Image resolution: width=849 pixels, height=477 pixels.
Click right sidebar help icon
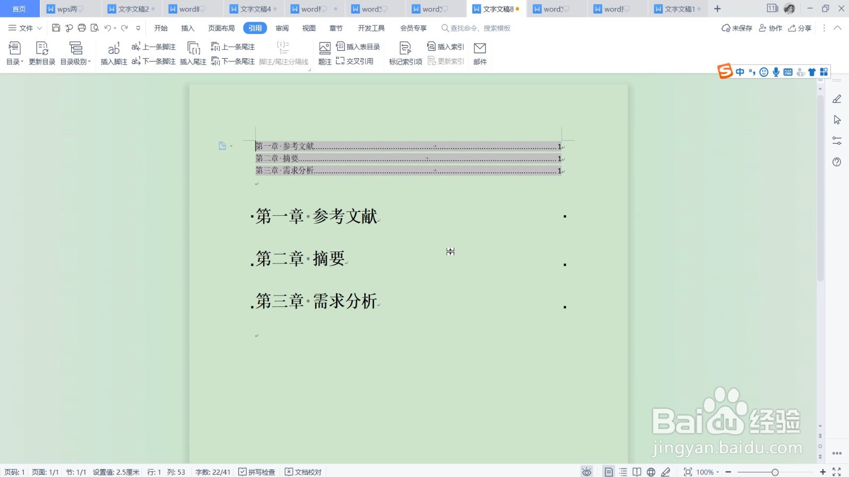tap(837, 162)
